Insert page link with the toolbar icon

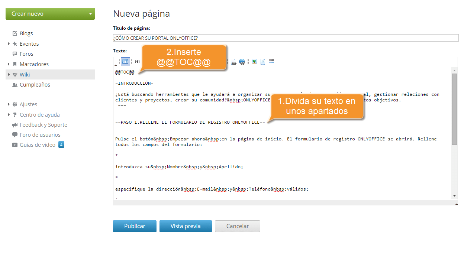234,62
